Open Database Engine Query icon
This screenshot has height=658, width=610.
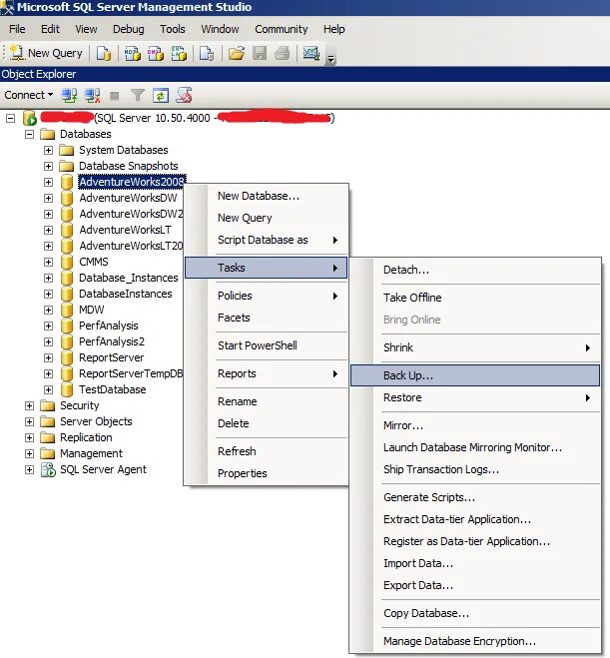pos(104,53)
